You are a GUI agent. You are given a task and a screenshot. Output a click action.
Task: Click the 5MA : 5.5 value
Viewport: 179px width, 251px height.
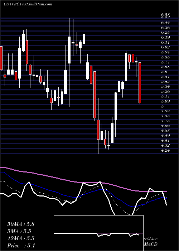(19, 231)
